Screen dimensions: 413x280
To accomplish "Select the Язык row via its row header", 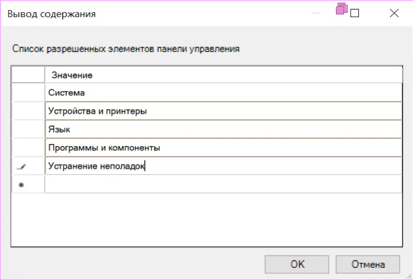I will pyautogui.click(x=28, y=129).
